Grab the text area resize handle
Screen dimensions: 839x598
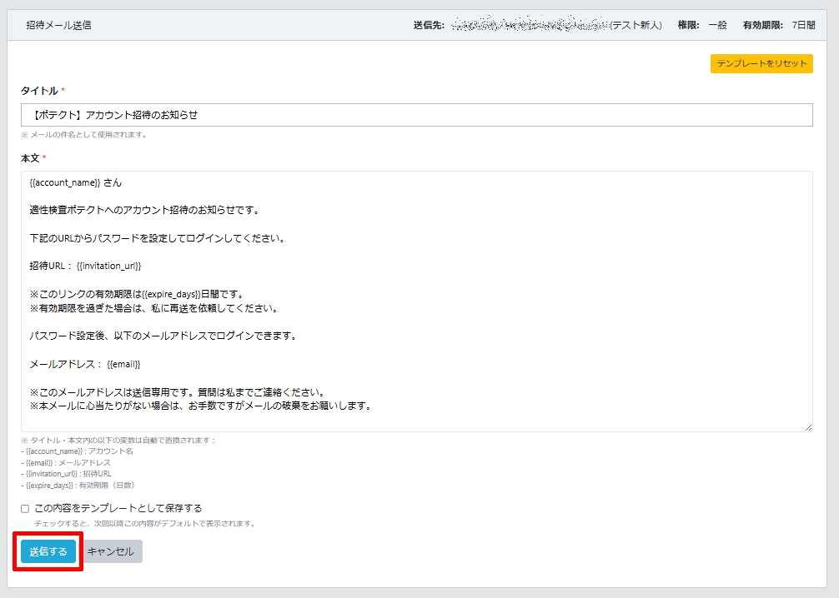click(808, 427)
